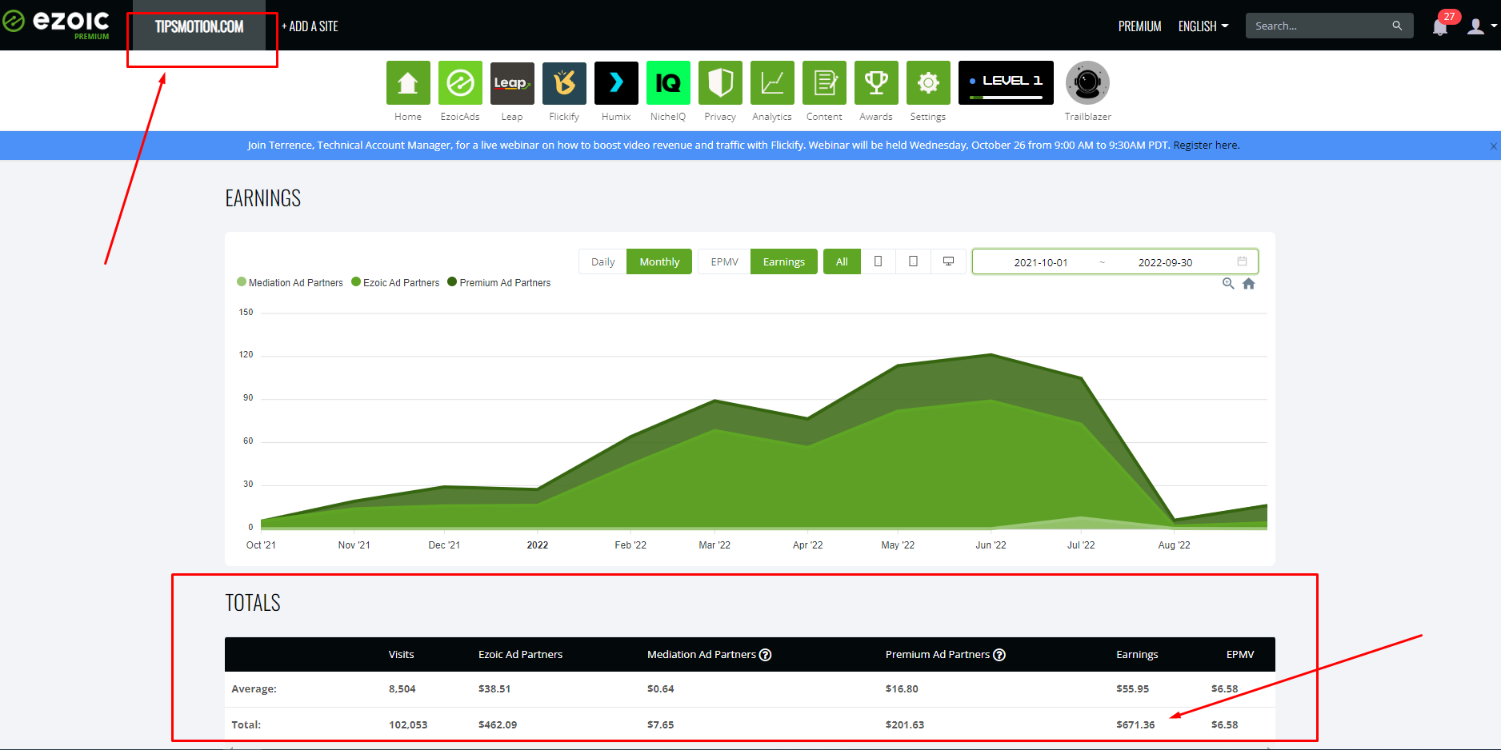1501x750 pixels.
Task: Reset chart zoom with home icon
Action: coord(1248,284)
